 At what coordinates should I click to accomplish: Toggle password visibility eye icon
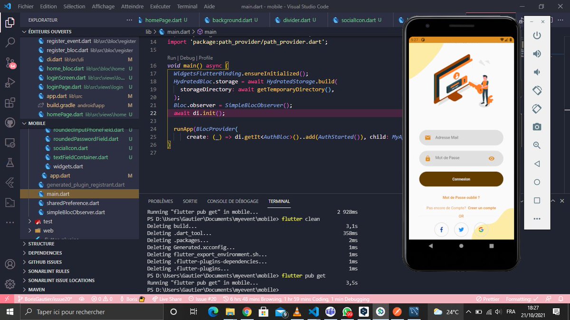point(492,158)
